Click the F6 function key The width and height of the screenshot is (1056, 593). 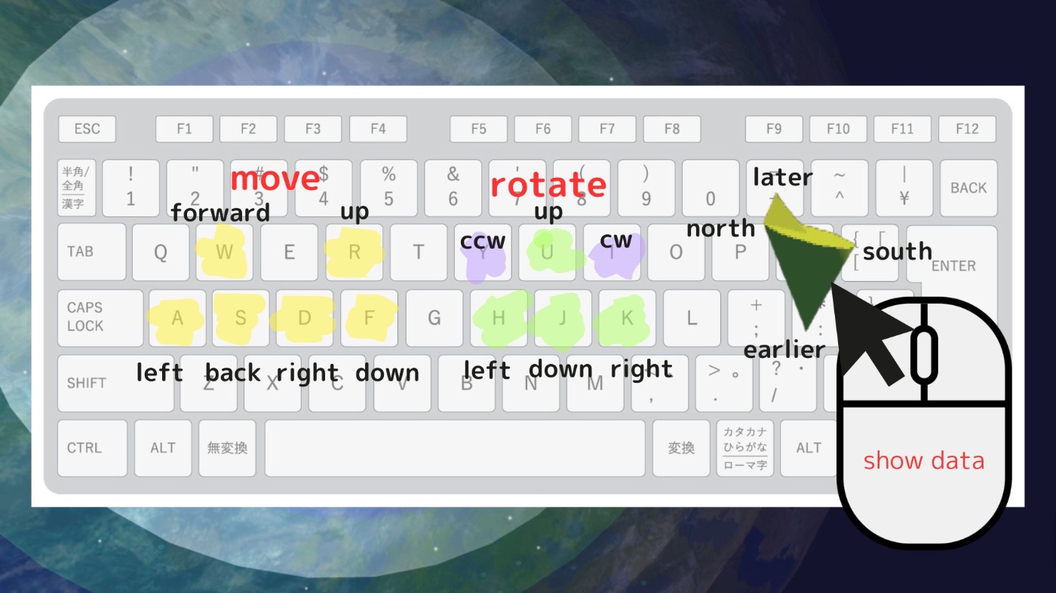click(x=543, y=129)
